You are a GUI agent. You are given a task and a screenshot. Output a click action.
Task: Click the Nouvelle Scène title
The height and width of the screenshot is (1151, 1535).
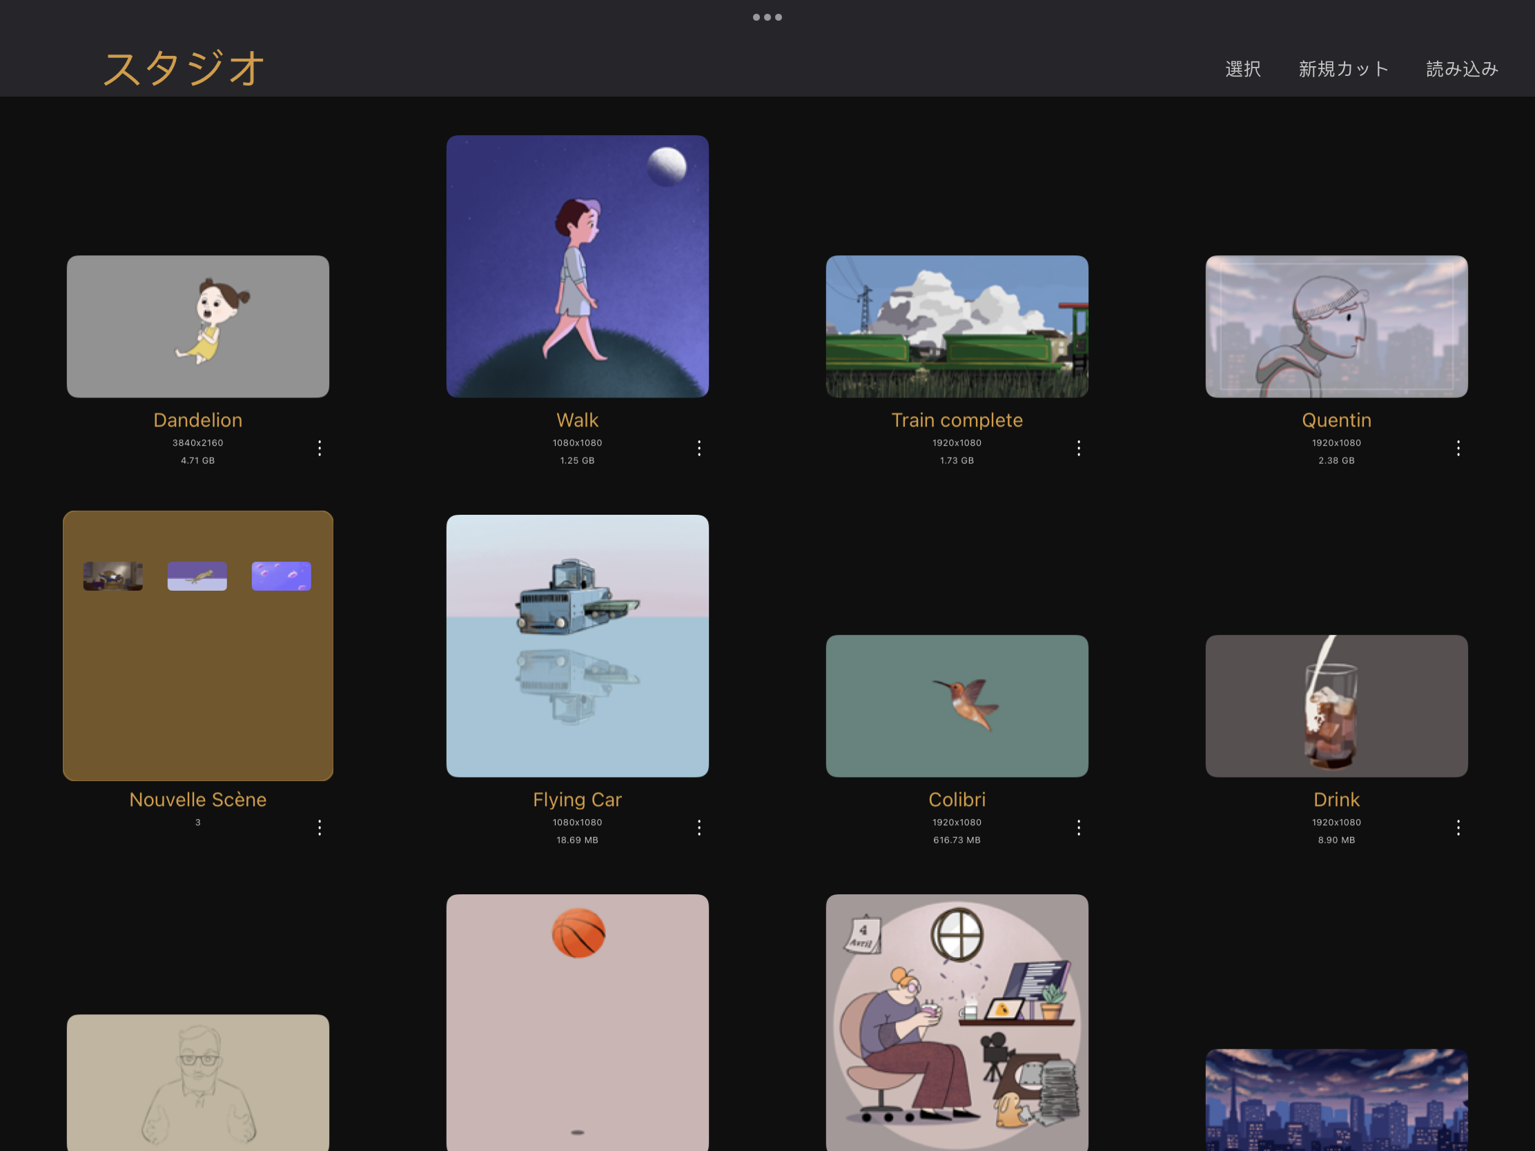point(198,799)
